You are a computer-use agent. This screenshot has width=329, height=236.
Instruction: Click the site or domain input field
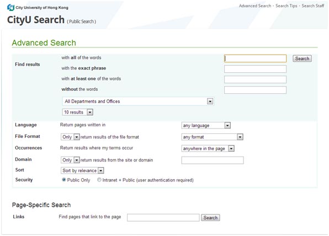click(x=213, y=160)
